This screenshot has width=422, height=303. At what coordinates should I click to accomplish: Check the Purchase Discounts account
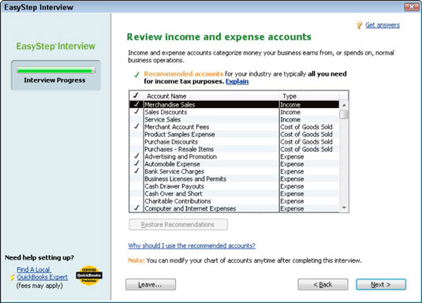point(136,141)
